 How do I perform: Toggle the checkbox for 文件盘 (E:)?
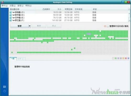click(10, 18)
